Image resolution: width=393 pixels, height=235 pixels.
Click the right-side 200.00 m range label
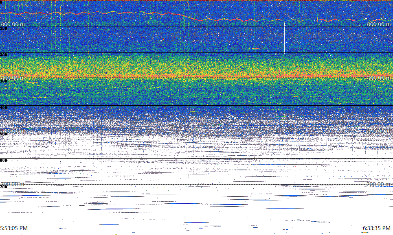(x=378, y=184)
